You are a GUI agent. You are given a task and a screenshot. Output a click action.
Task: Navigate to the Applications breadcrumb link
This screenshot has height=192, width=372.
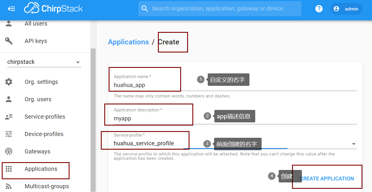128,42
